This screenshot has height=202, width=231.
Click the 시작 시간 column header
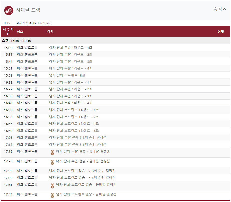click(8, 31)
